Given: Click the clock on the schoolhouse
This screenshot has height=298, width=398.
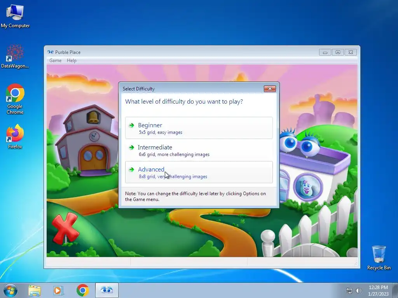Looking at the screenshot, I should (94, 136).
